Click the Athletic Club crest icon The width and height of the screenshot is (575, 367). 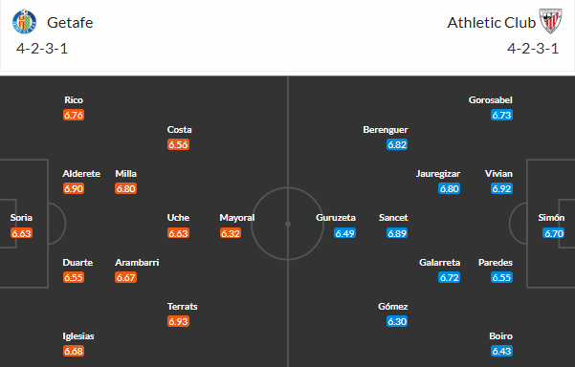click(x=550, y=21)
